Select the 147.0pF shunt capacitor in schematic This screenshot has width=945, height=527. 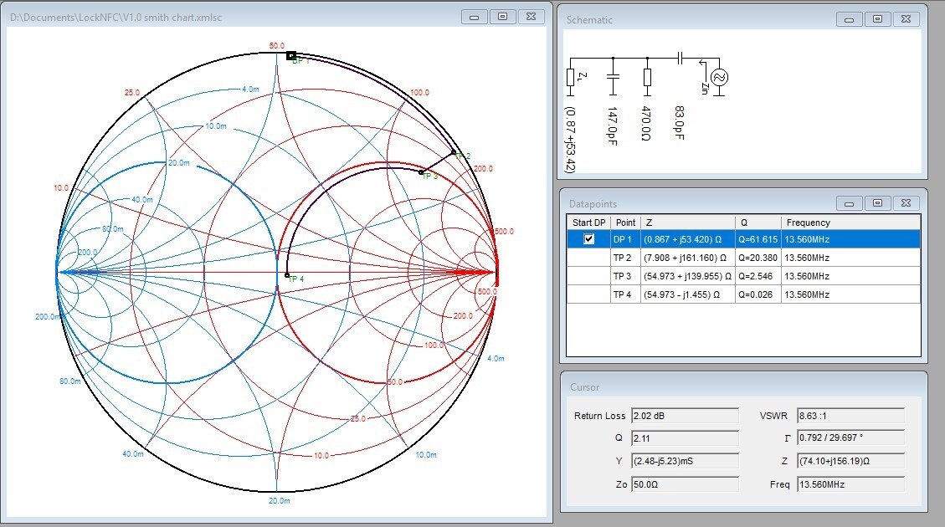(x=613, y=77)
